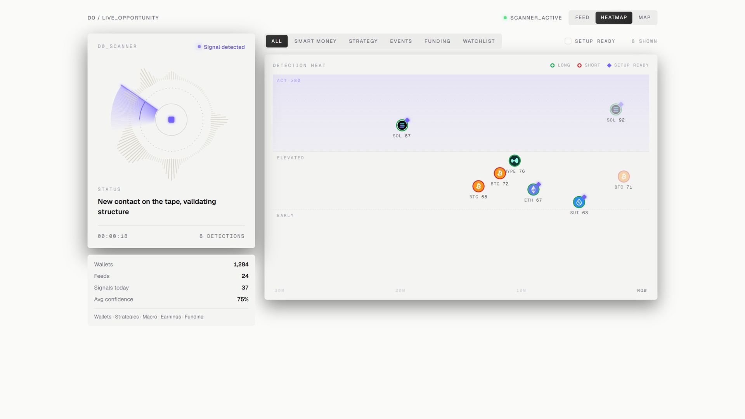
Task: Click the SOL 87 coin marker
Action: (402, 125)
